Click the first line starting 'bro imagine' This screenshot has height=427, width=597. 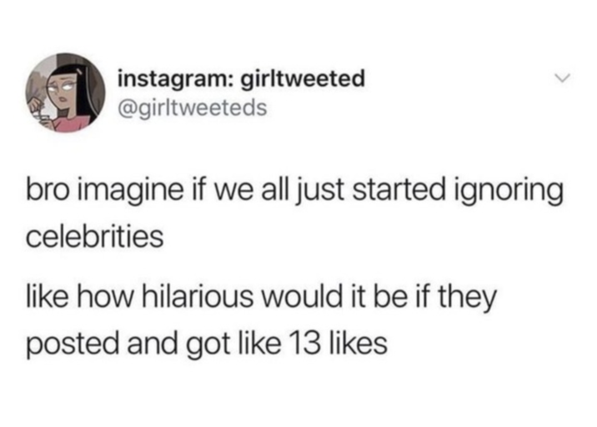(294, 190)
